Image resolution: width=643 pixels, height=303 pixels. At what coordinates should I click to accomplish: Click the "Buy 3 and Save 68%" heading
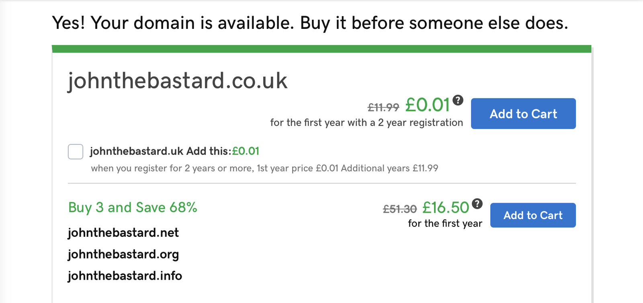[133, 207]
